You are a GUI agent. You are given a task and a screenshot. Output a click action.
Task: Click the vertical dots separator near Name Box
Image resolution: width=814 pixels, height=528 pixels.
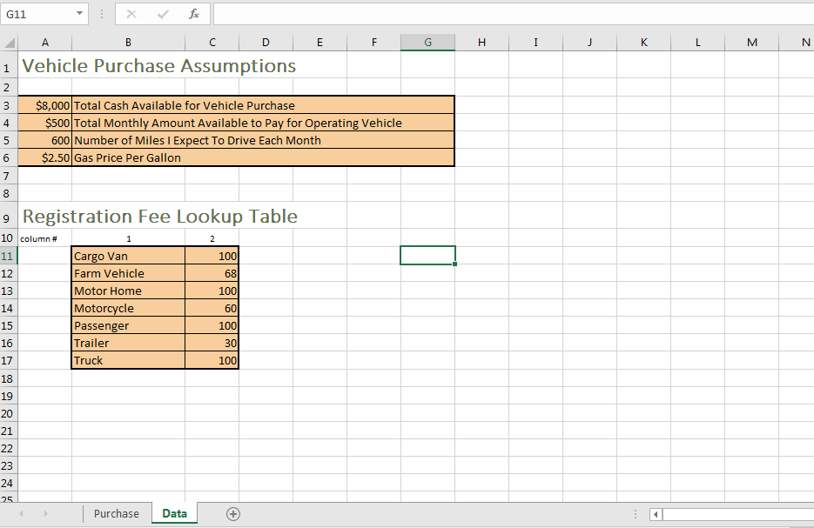tap(102, 14)
